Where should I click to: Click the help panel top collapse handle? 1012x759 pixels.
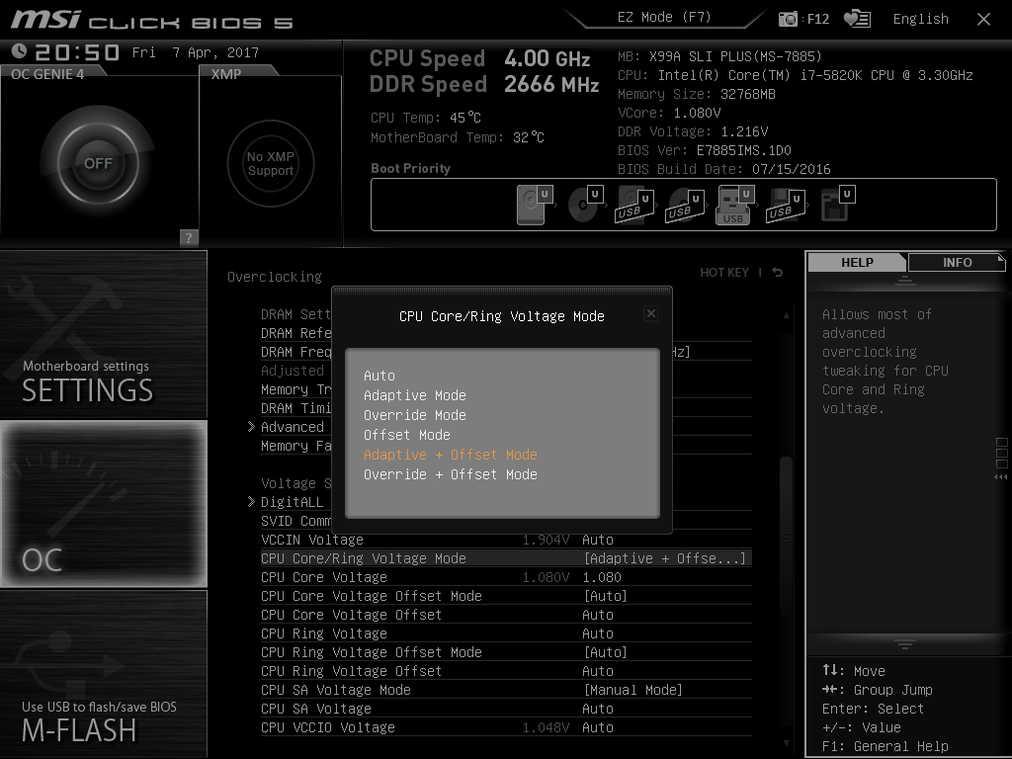tap(905, 280)
